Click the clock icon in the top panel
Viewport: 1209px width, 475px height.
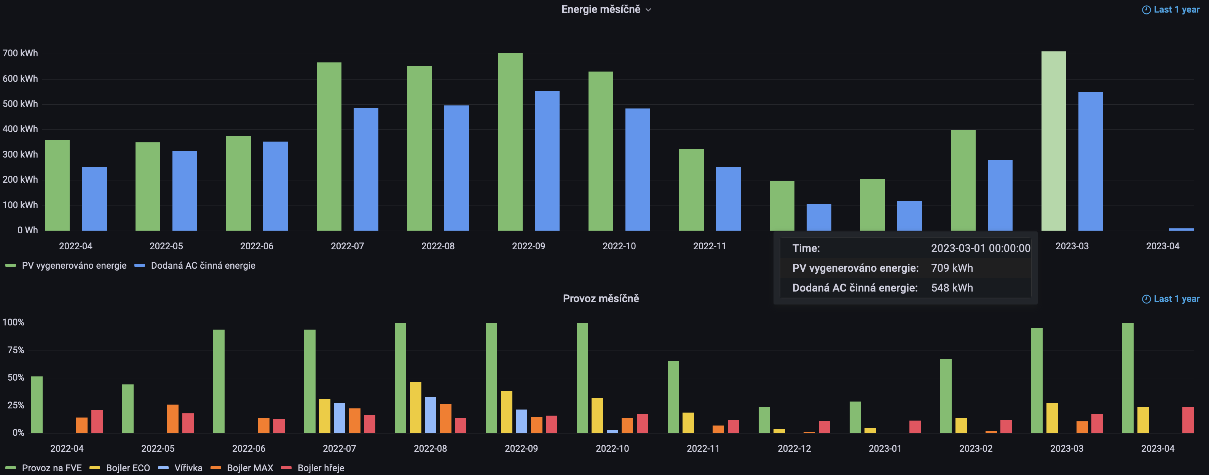tap(1146, 10)
